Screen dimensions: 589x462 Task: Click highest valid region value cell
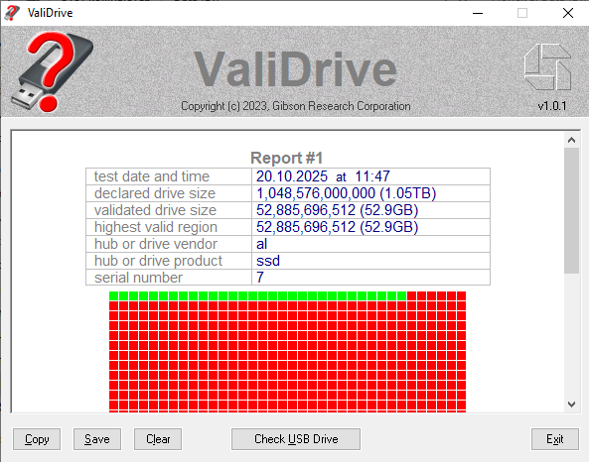tap(370, 227)
